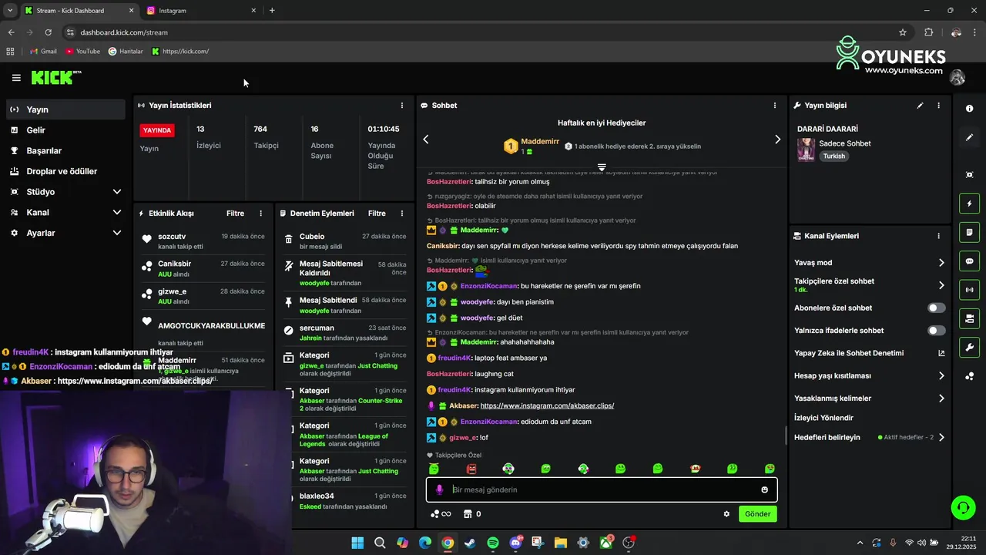Open Takipçilere özel sohbet options arrow
The height and width of the screenshot is (555, 986).
pyautogui.click(x=941, y=285)
